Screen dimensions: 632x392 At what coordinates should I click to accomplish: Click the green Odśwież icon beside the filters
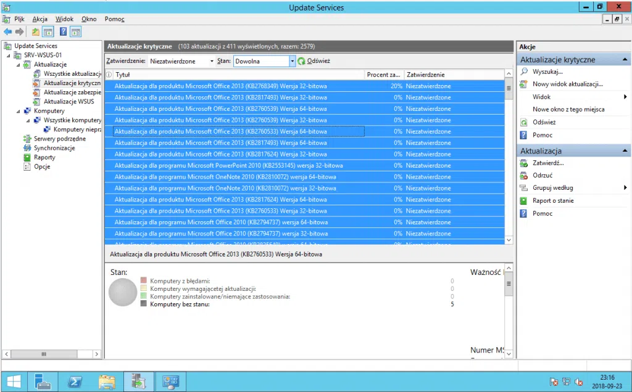(x=302, y=61)
